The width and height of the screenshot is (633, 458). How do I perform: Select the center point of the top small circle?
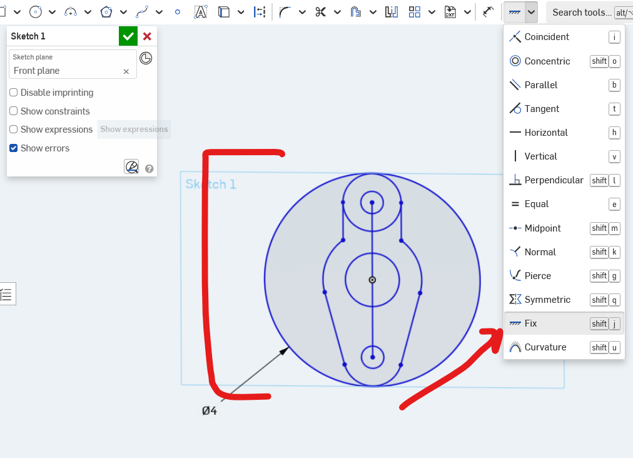coord(372,203)
